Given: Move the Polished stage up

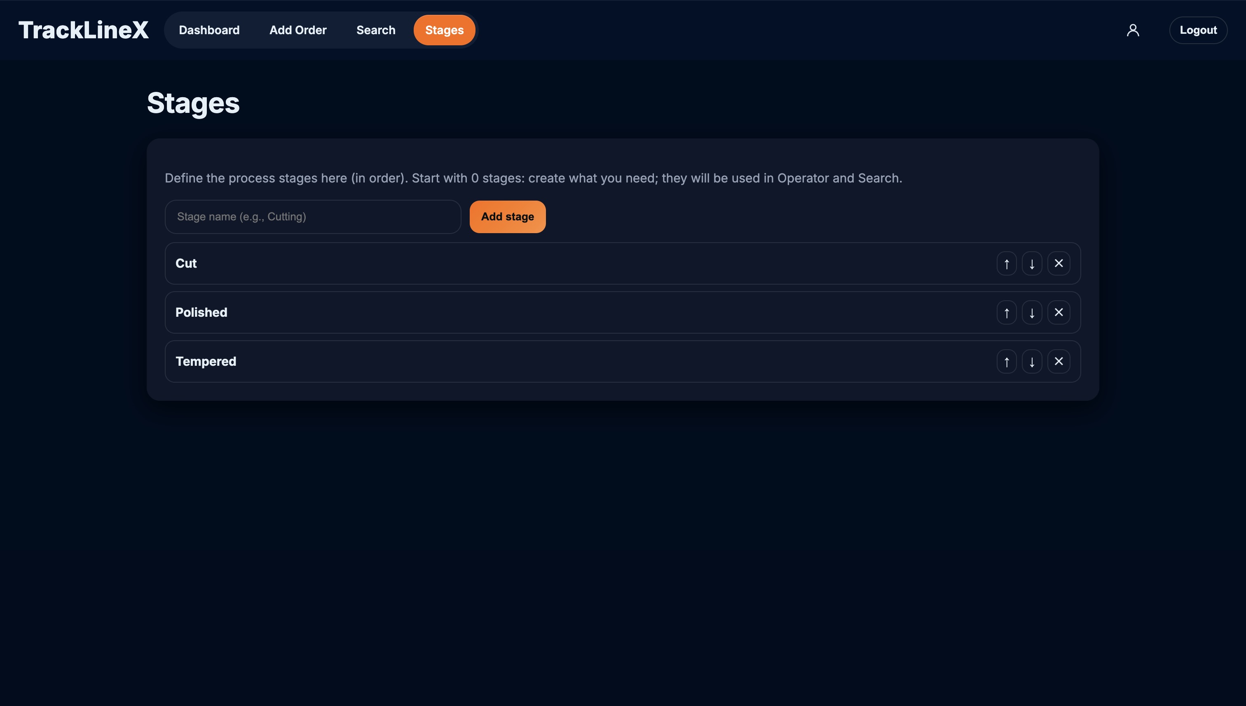Looking at the screenshot, I should (1007, 312).
